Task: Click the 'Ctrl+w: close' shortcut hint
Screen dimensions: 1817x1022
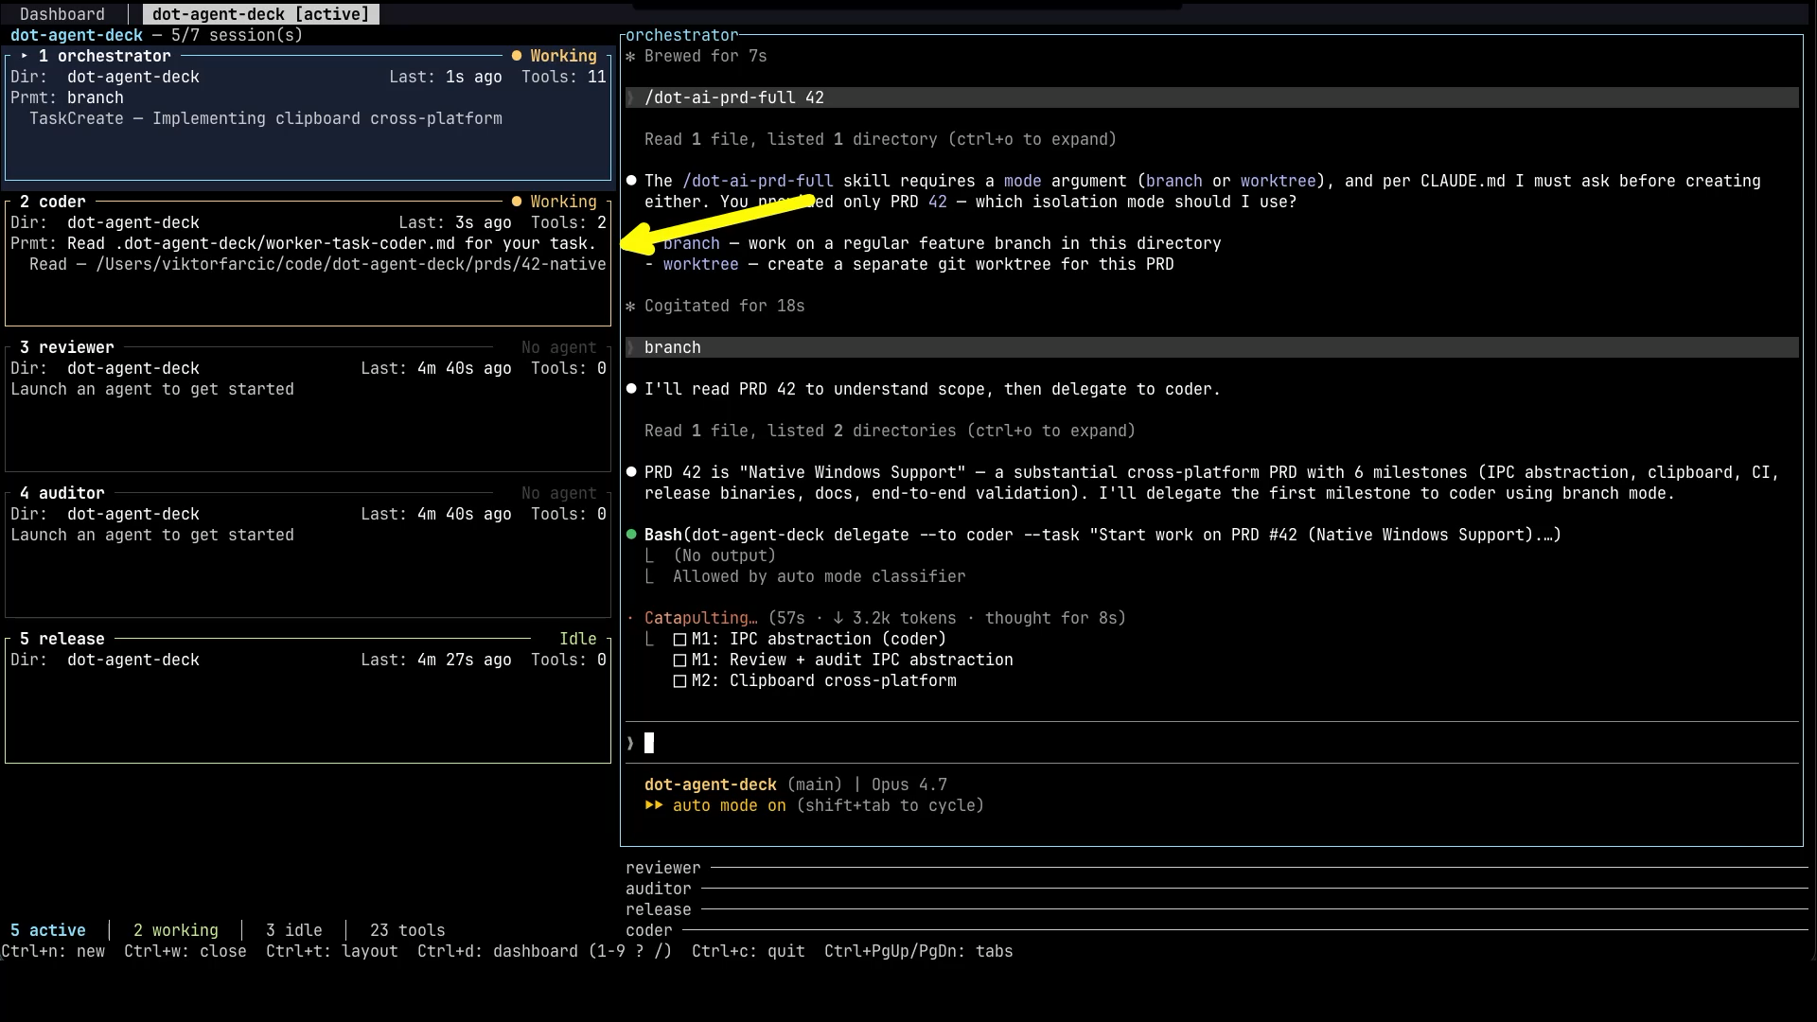Action: (185, 951)
